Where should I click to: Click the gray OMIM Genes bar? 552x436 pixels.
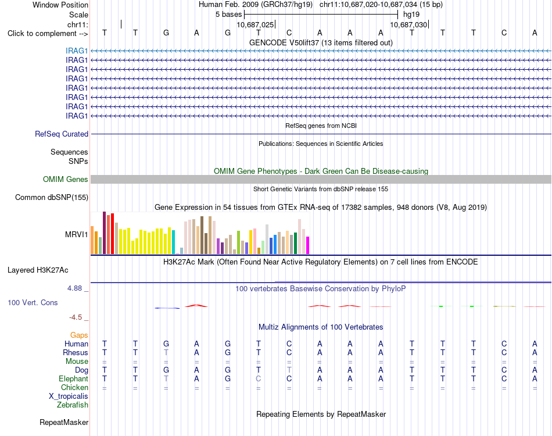[x=321, y=179]
